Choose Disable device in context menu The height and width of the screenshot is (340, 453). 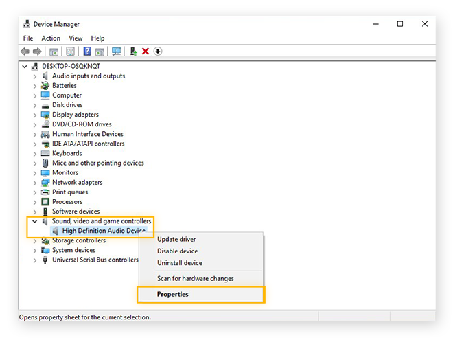[x=178, y=251]
